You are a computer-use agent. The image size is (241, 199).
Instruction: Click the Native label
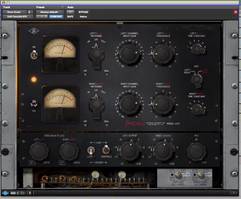point(83,17)
